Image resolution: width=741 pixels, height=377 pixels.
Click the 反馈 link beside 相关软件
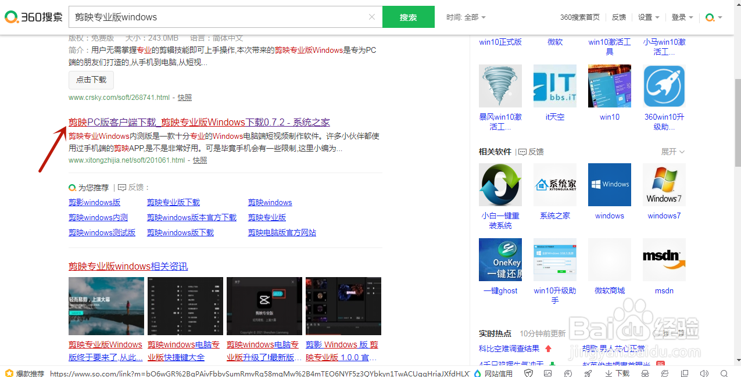tap(531, 152)
